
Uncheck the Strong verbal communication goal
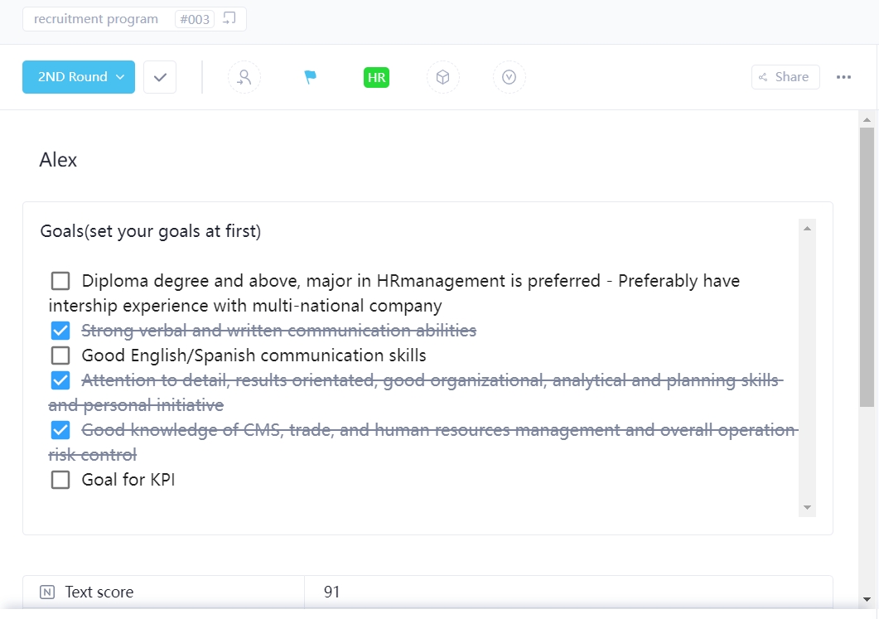60,330
